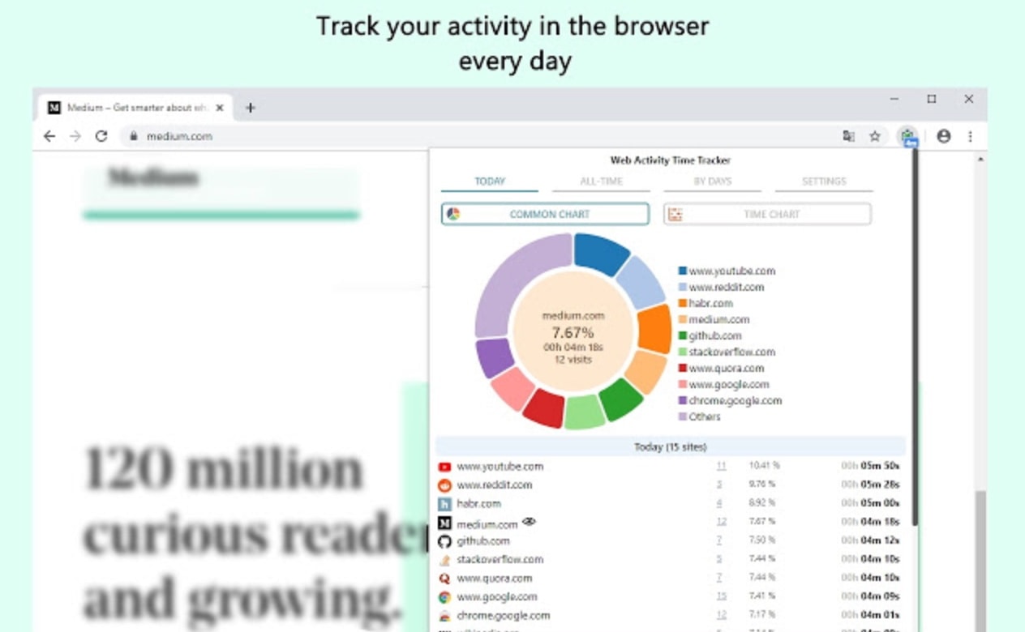Click the GitHub icon in the site list

tap(444, 541)
